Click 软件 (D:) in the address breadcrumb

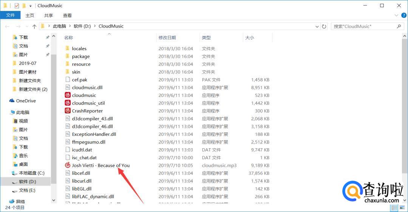[x=82, y=26]
